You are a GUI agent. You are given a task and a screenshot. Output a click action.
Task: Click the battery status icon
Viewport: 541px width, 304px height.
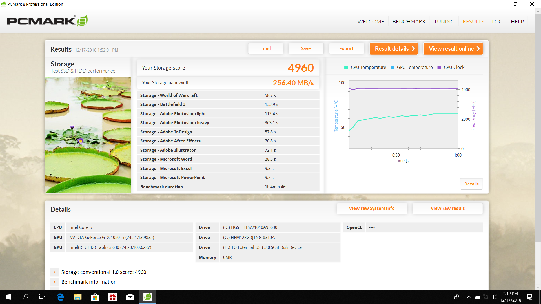pyautogui.click(x=478, y=297)
